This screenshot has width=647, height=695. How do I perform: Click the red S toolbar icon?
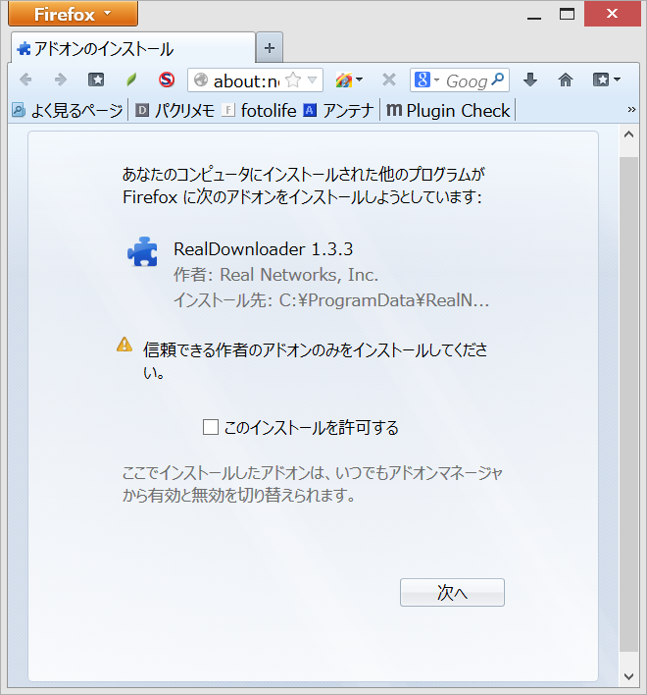[167, 80]
